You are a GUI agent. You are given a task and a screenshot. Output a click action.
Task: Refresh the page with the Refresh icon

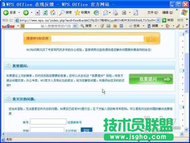45,13
